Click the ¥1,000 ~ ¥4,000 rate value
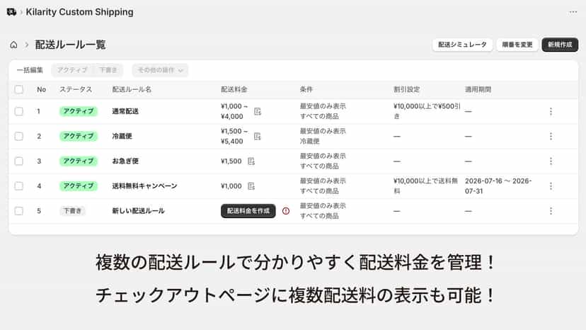 (234, 111)
